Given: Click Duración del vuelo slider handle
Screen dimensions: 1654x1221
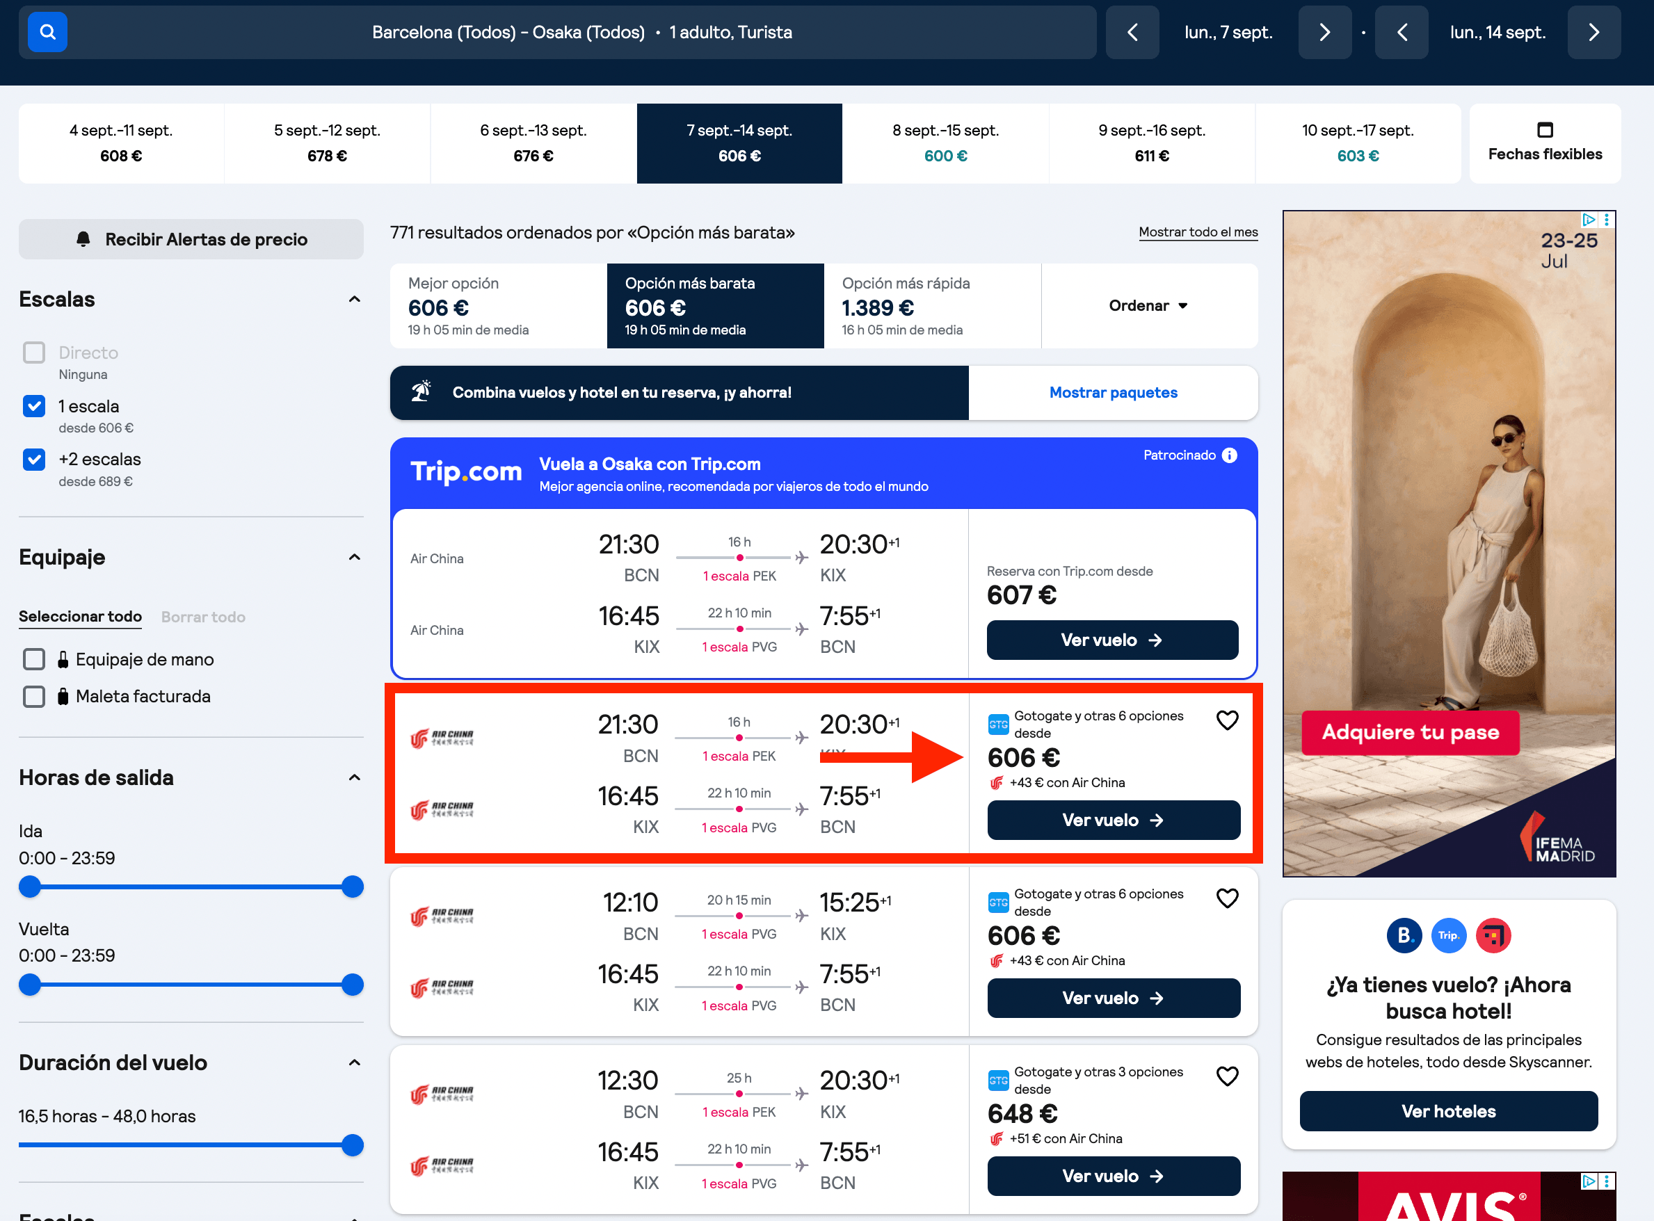Looking at the screenshot, I should 353,1145.
